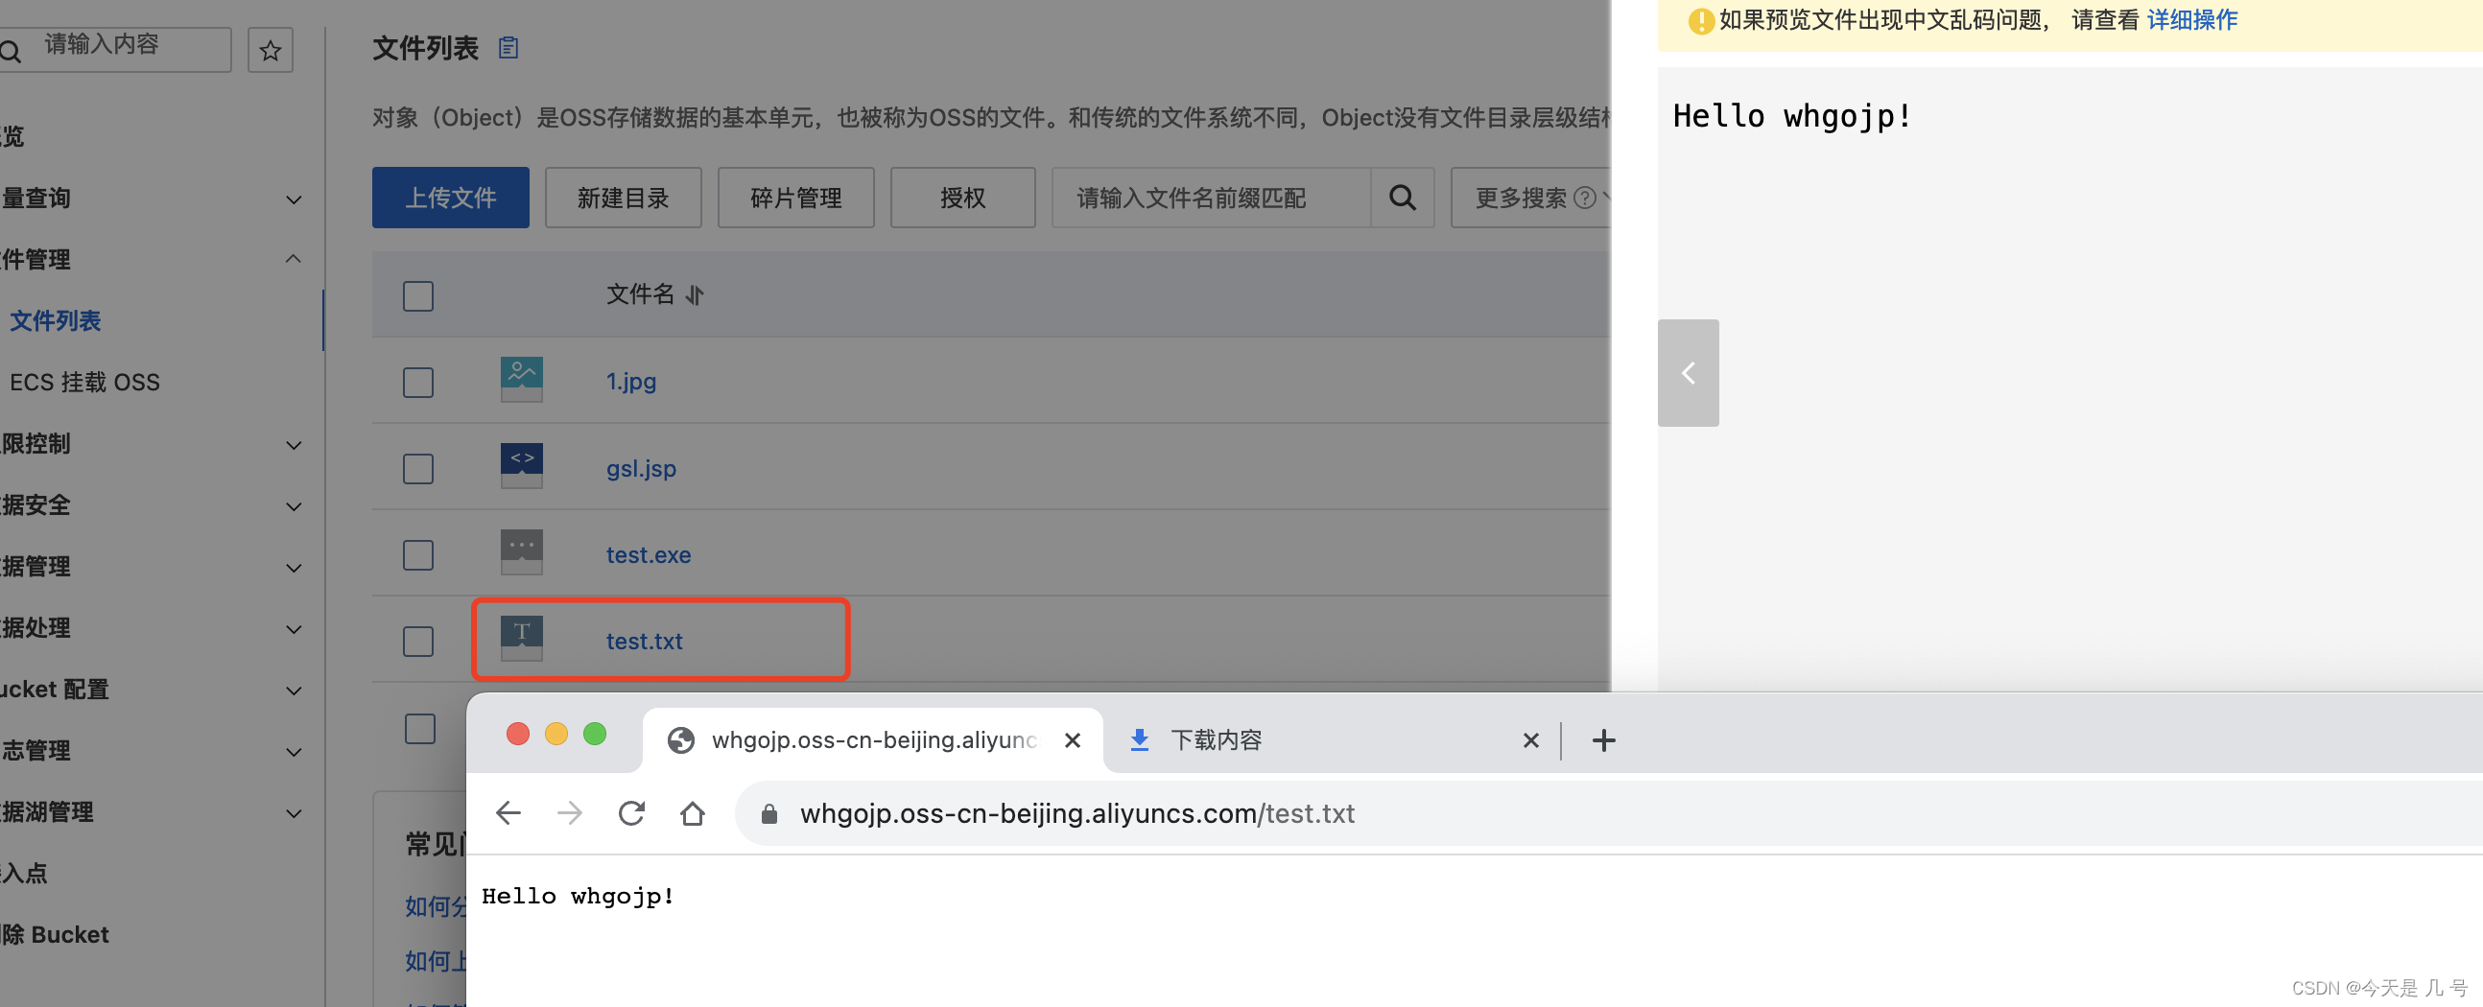Screen dimensions: 2483x1007
Task: Click the macOS green maximize button of browser
Action: tap(595, 735)
